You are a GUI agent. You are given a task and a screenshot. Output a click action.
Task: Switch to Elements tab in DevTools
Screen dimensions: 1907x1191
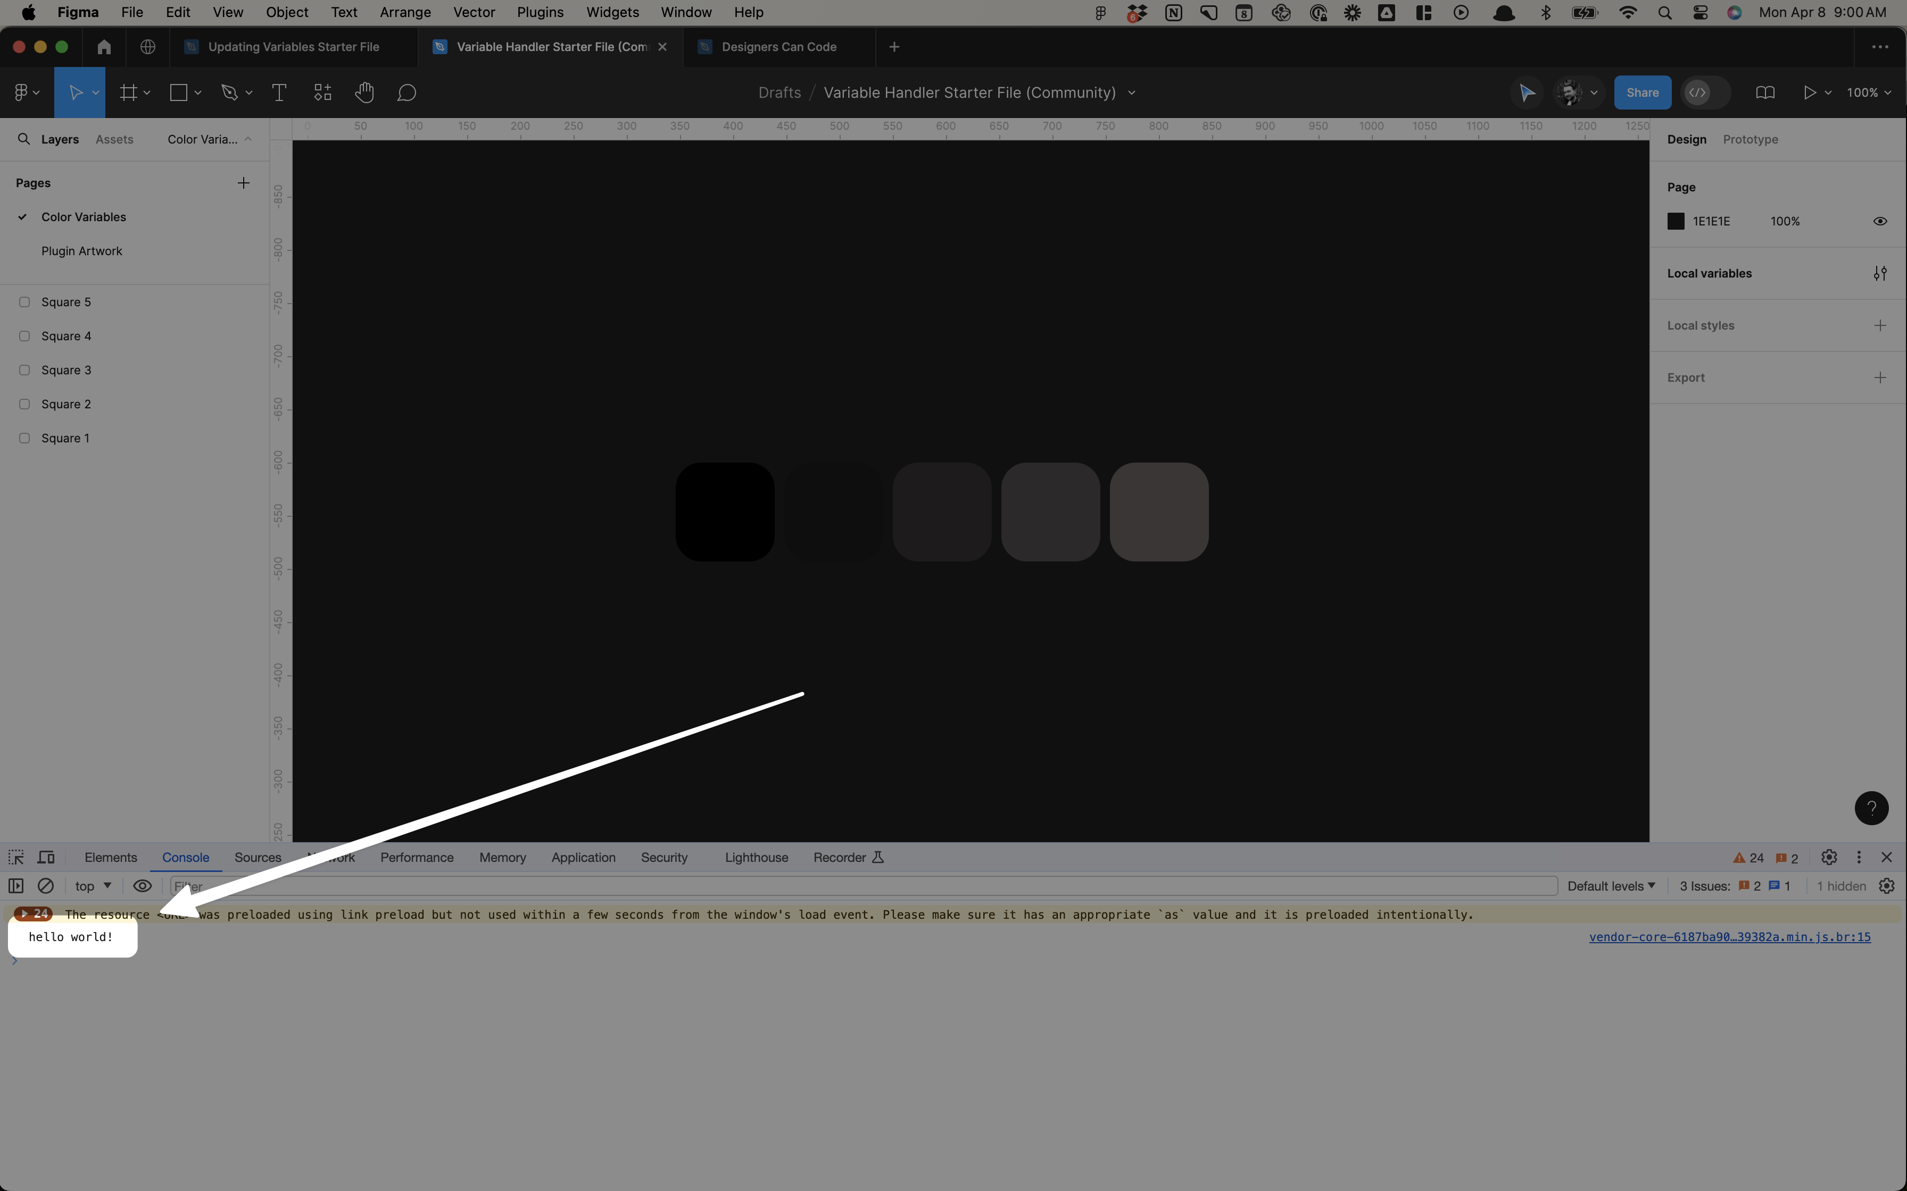[x=110, y=856]
